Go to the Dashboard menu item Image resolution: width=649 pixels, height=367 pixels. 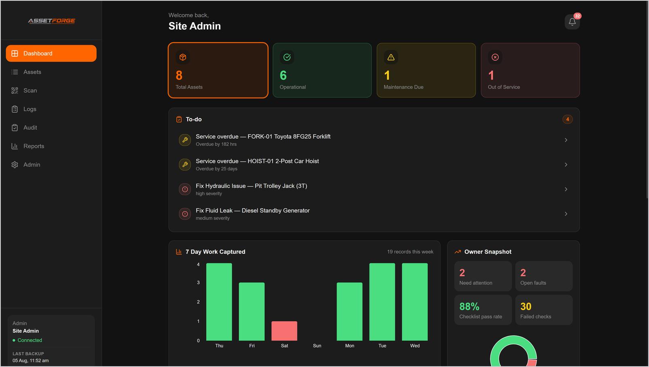point(51,53)
